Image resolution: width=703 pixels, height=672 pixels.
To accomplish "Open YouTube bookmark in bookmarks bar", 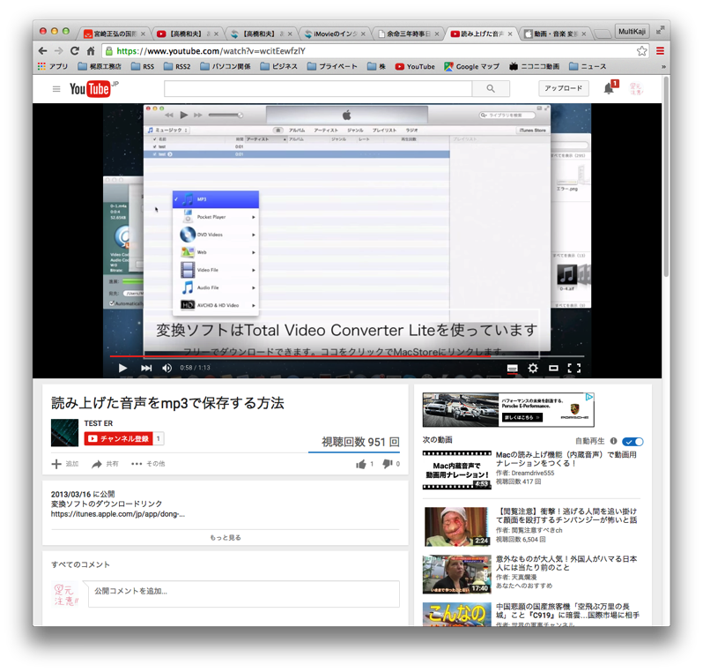I will [x=415, y=66].
